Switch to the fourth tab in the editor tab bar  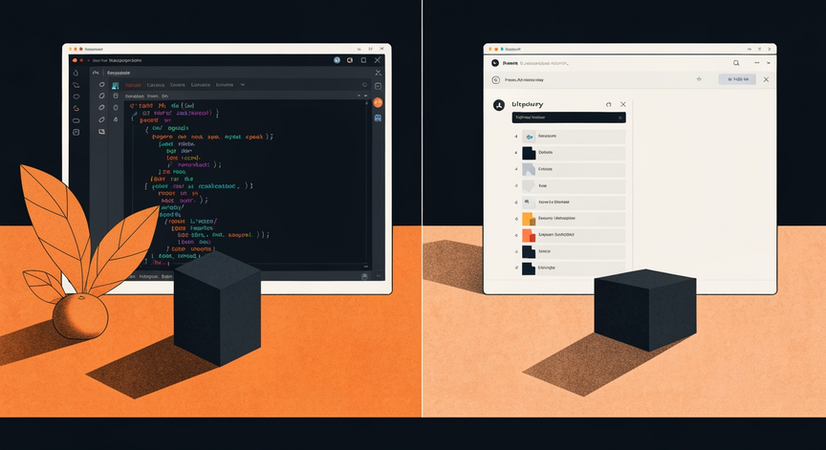coord(200,85)
